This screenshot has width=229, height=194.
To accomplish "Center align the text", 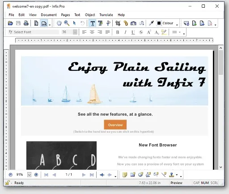I will [92, 32].
